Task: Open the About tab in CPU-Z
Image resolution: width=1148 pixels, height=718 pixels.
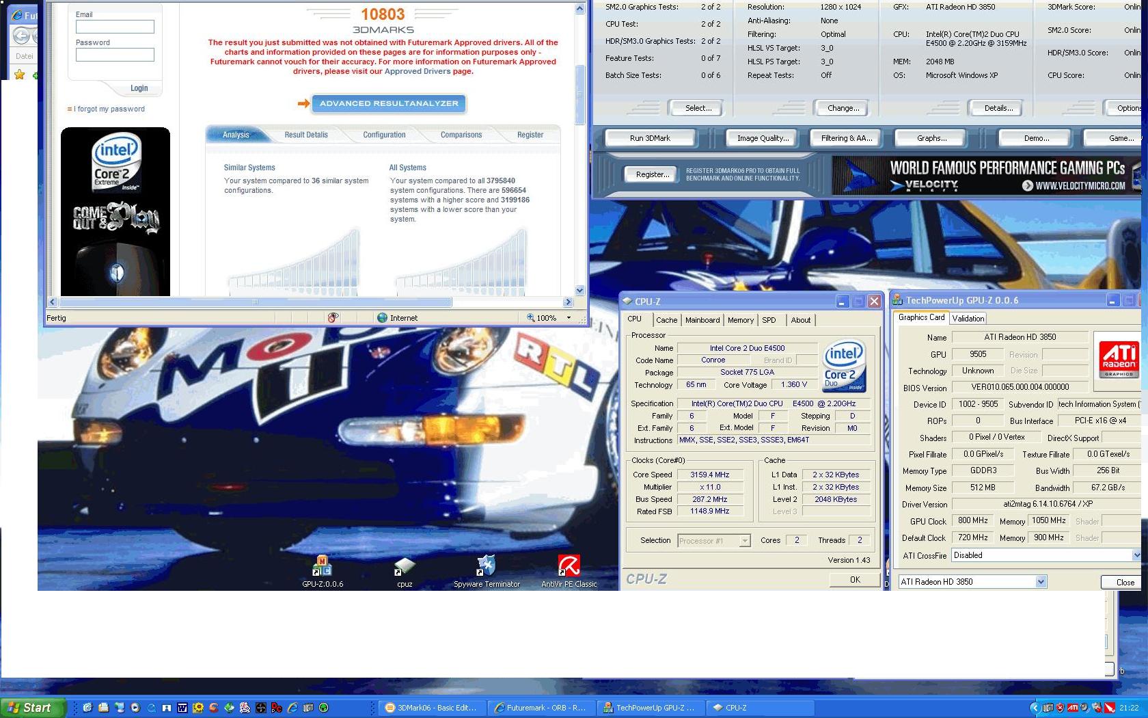Action: point(801,320)
